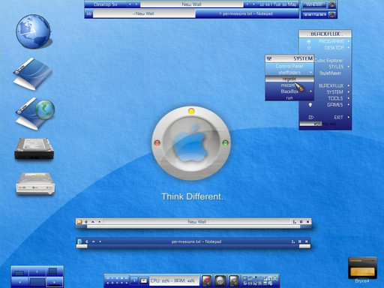The image size is (384, 288).
Task: Click the gray round button in bottom bar
Action: pos(220,280)
